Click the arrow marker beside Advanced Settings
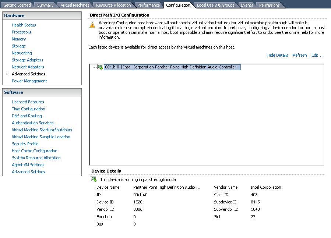The width and height of the screenshot is (331, 238). [x=6, y=74]
